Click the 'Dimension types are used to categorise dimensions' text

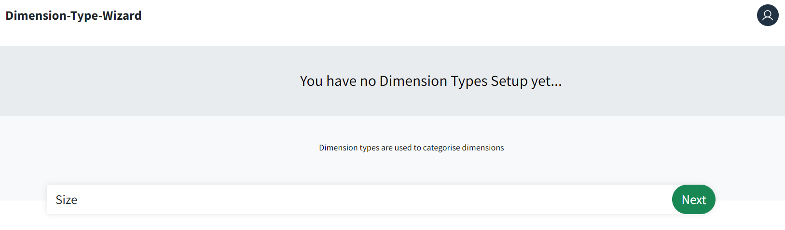point(411,148)
